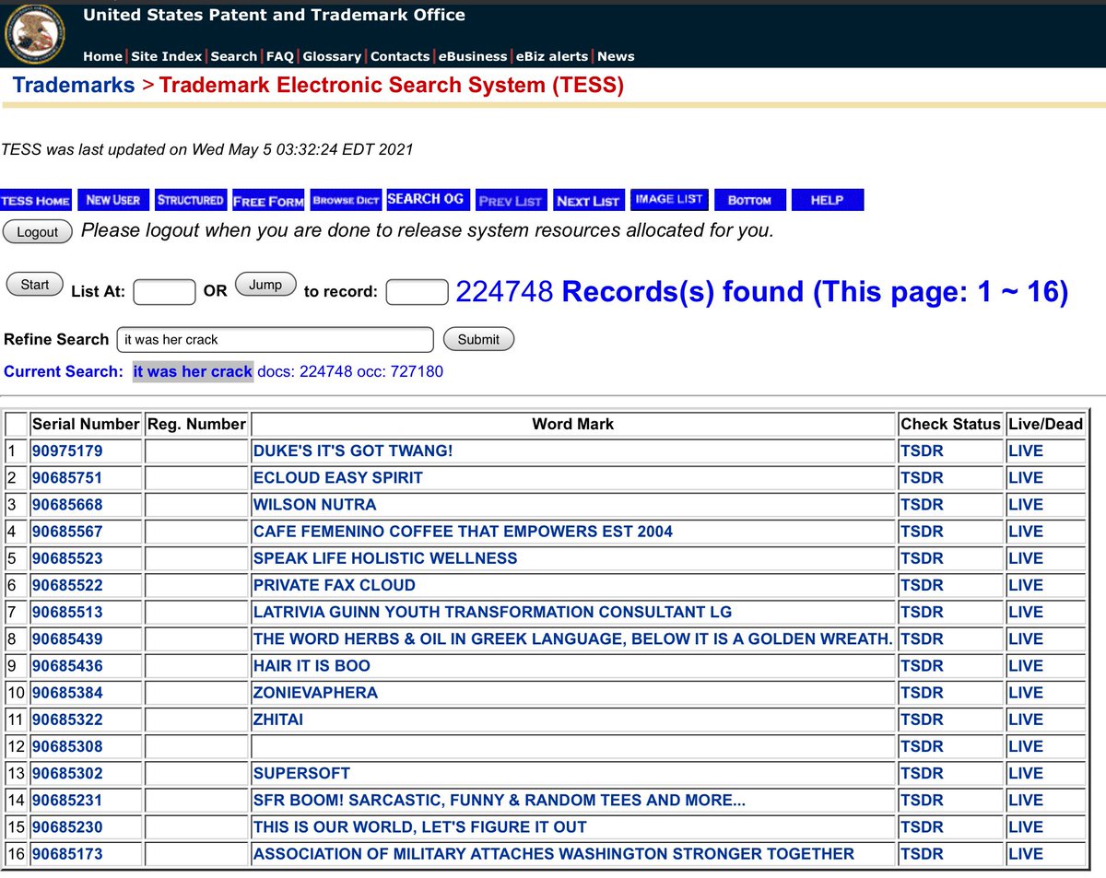Focus the to record input field
This screenshot has width=1106, height=878.
click(417, 292)
